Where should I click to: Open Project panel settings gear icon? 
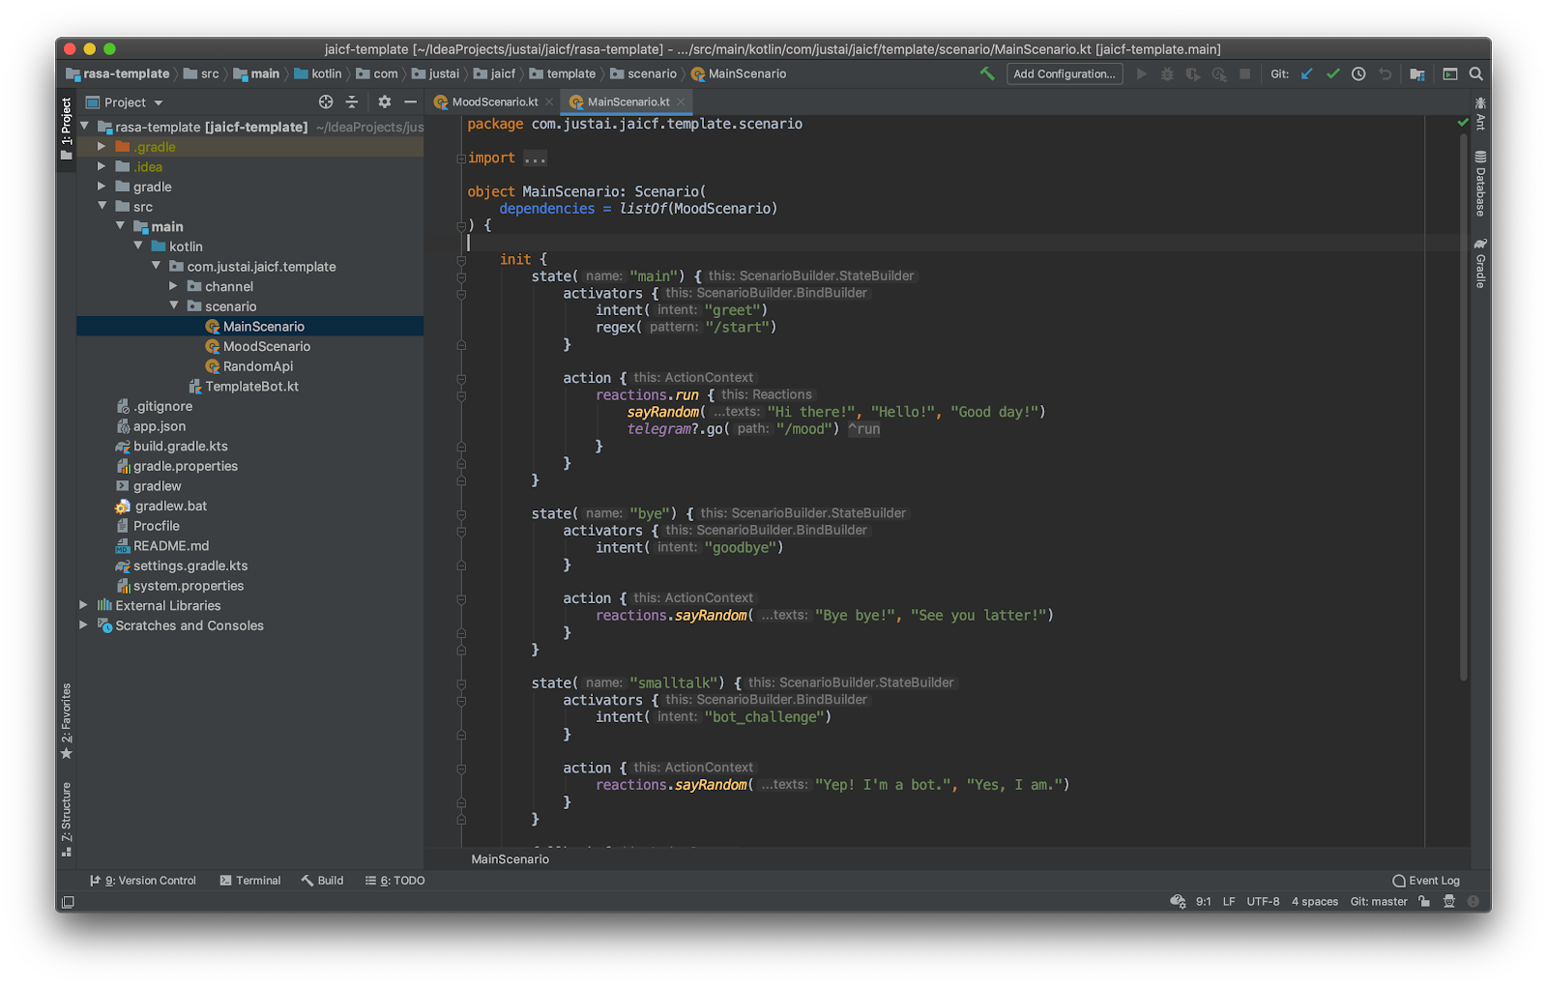point(384,101)
